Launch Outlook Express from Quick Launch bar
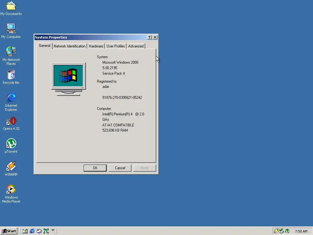This screenshot has height=235, width=313. (39, 231)
